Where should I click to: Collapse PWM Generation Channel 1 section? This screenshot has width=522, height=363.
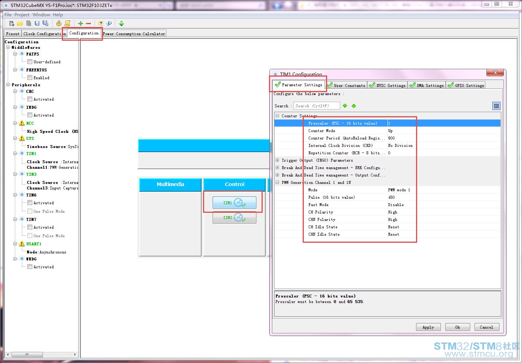(x=277, y=182)
